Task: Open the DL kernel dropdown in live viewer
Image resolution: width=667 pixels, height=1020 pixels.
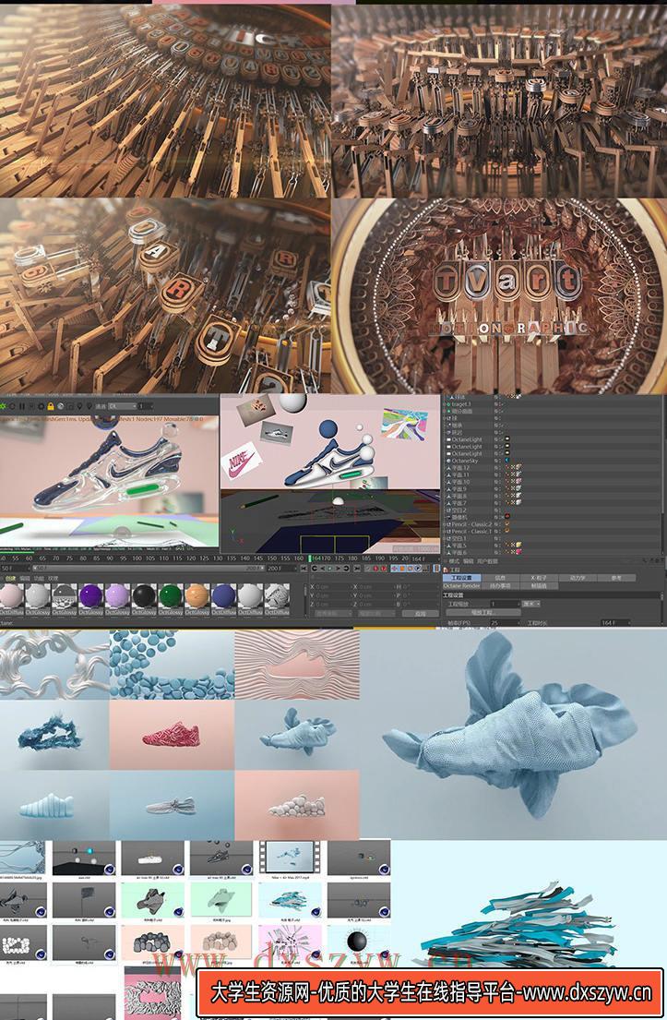Action: 123,405
